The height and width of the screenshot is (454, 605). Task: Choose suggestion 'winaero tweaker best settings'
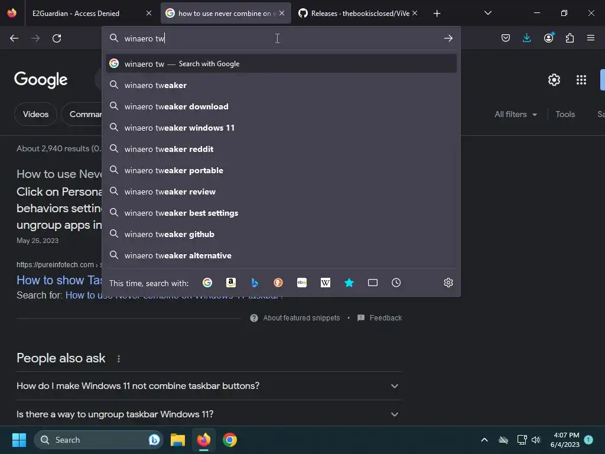[281, 213]
